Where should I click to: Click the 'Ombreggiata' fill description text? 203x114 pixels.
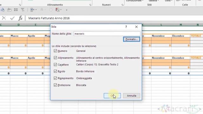(x=84, y=78)
